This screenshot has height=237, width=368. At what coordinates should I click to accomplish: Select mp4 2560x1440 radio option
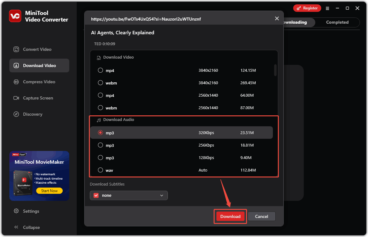(x=100, y=95)
